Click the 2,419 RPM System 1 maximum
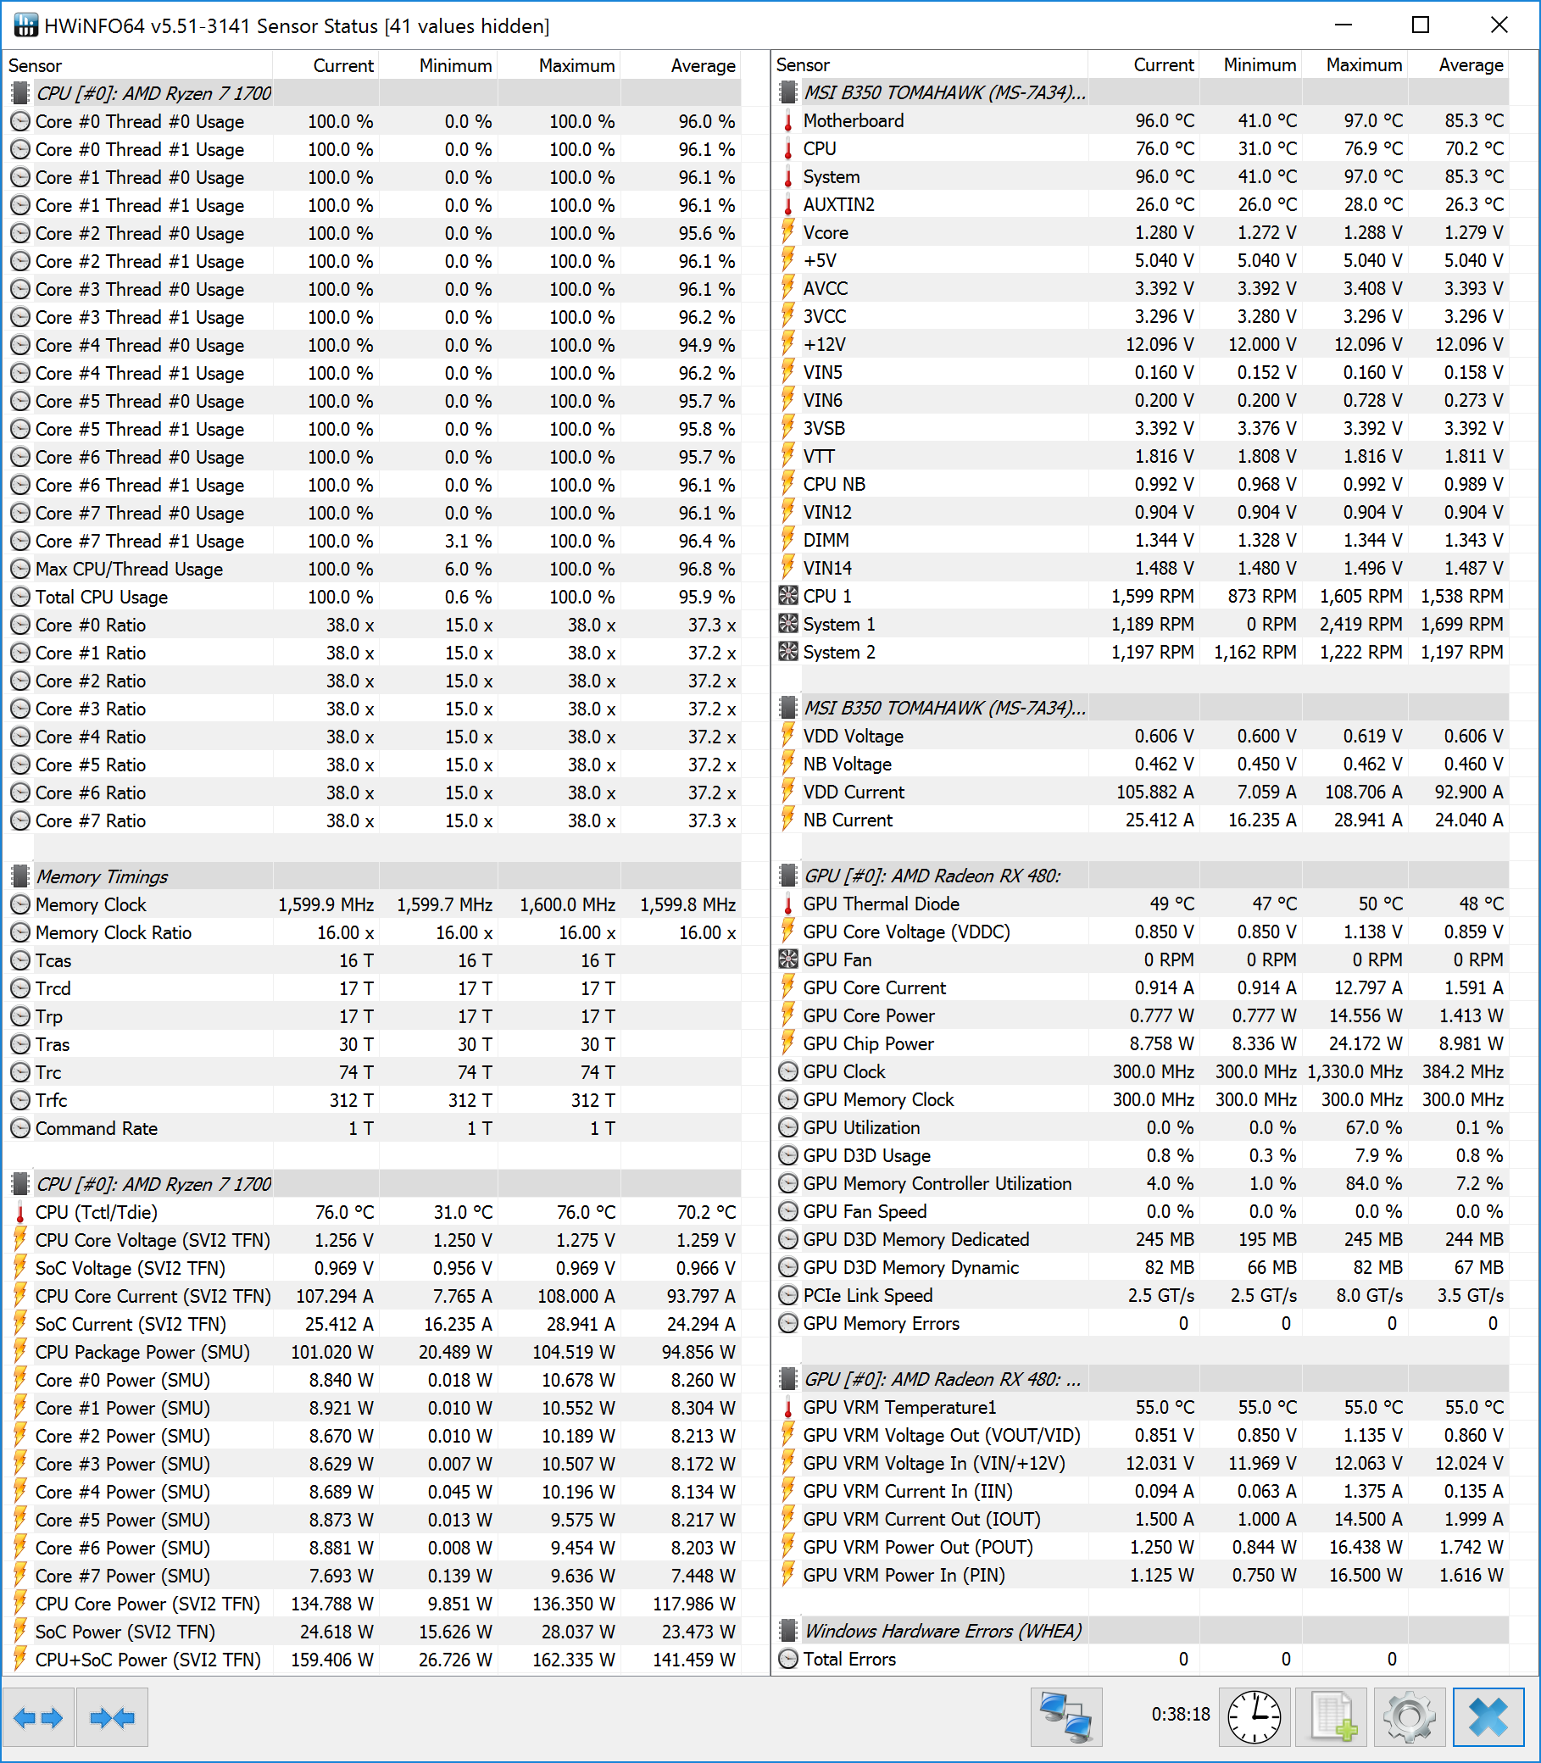The height and width of the screenshot is (1763, 1541). point(1361,625)
